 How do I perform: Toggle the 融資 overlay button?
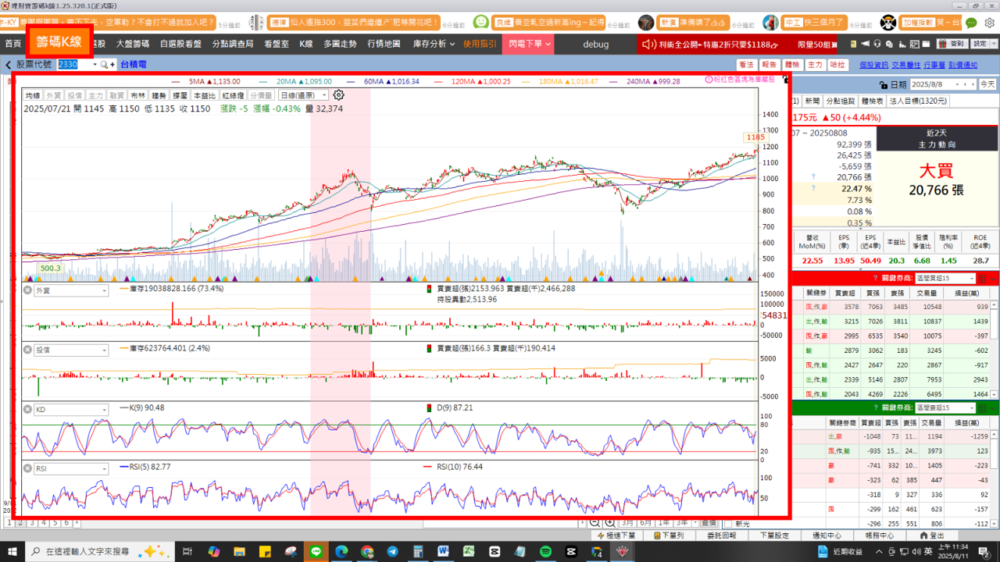[x=116, y=95]
